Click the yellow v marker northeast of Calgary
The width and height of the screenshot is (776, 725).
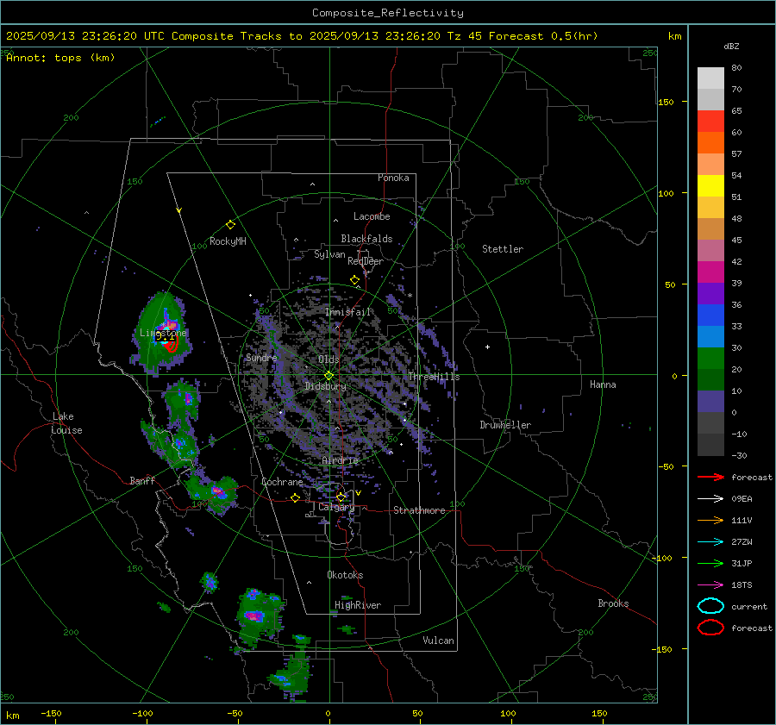[358, 493]
